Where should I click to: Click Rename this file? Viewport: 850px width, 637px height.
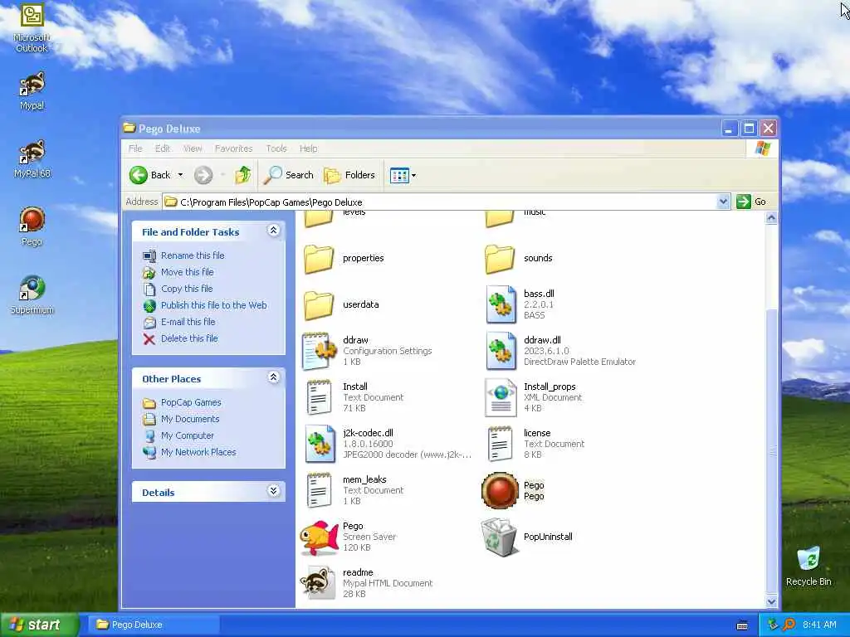coord(193,255)
